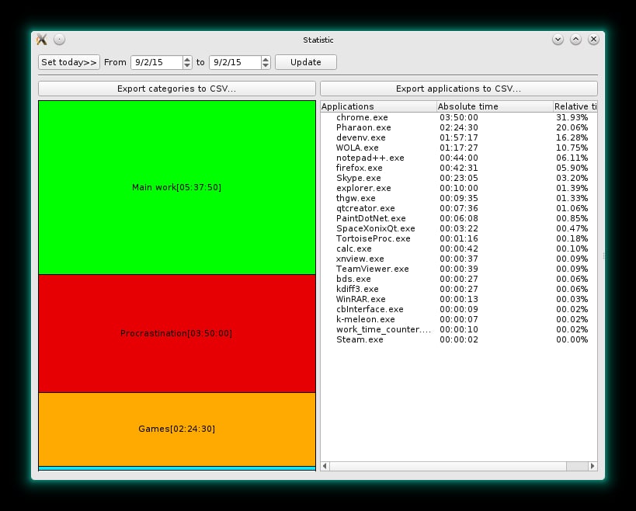Click Export applications to CSV button

tap(459, 89)
